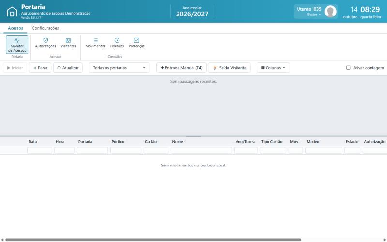The image size is (387, 242).
Task: Click the user avatar picture
Action: [330, 11]
